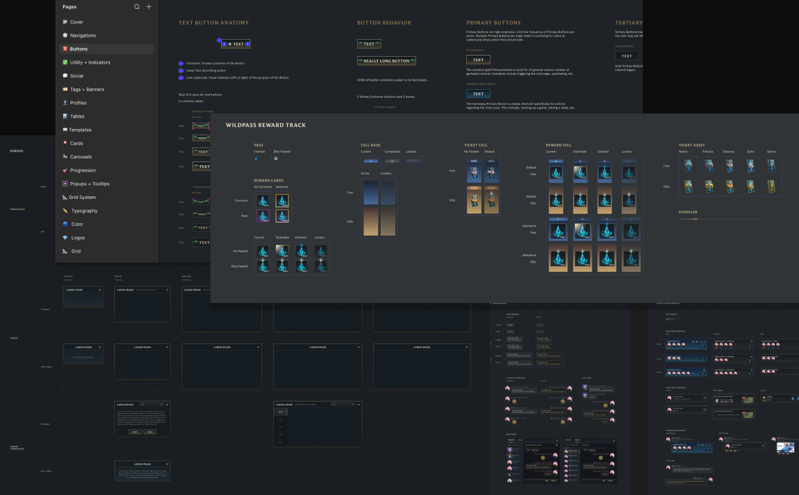The height and width of the screenshot is (495, 799).
Task: Select Rare Not Selected reward card
Action: coord(263,216)
